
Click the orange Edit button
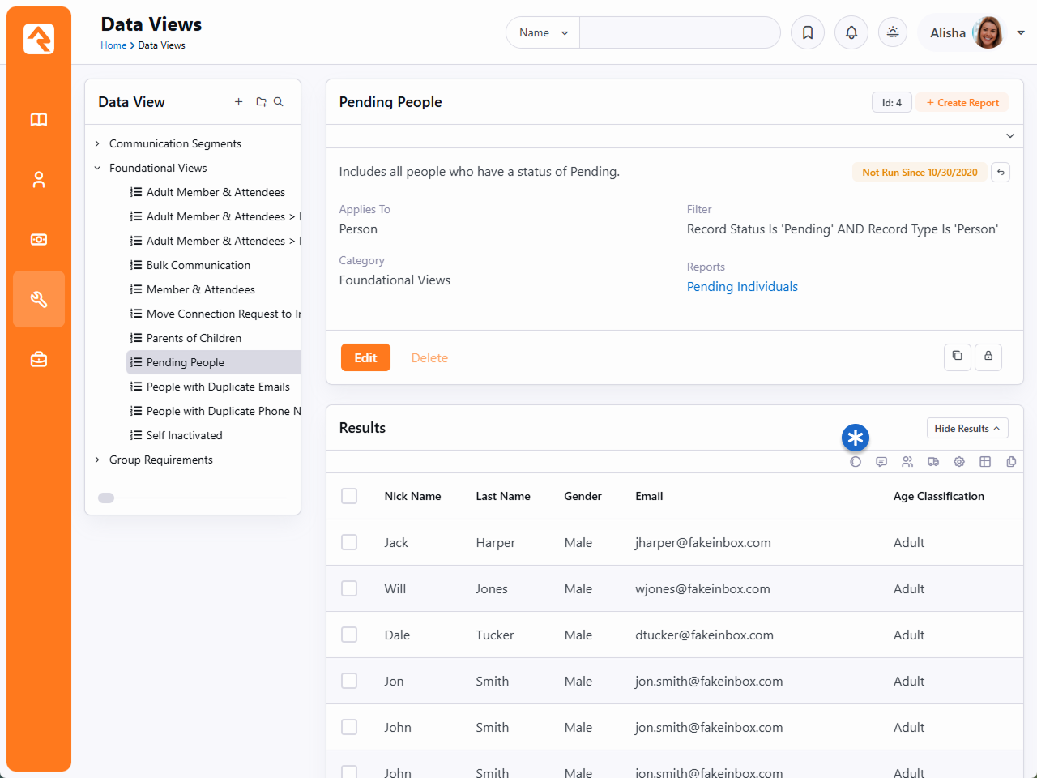coord(365,357)
